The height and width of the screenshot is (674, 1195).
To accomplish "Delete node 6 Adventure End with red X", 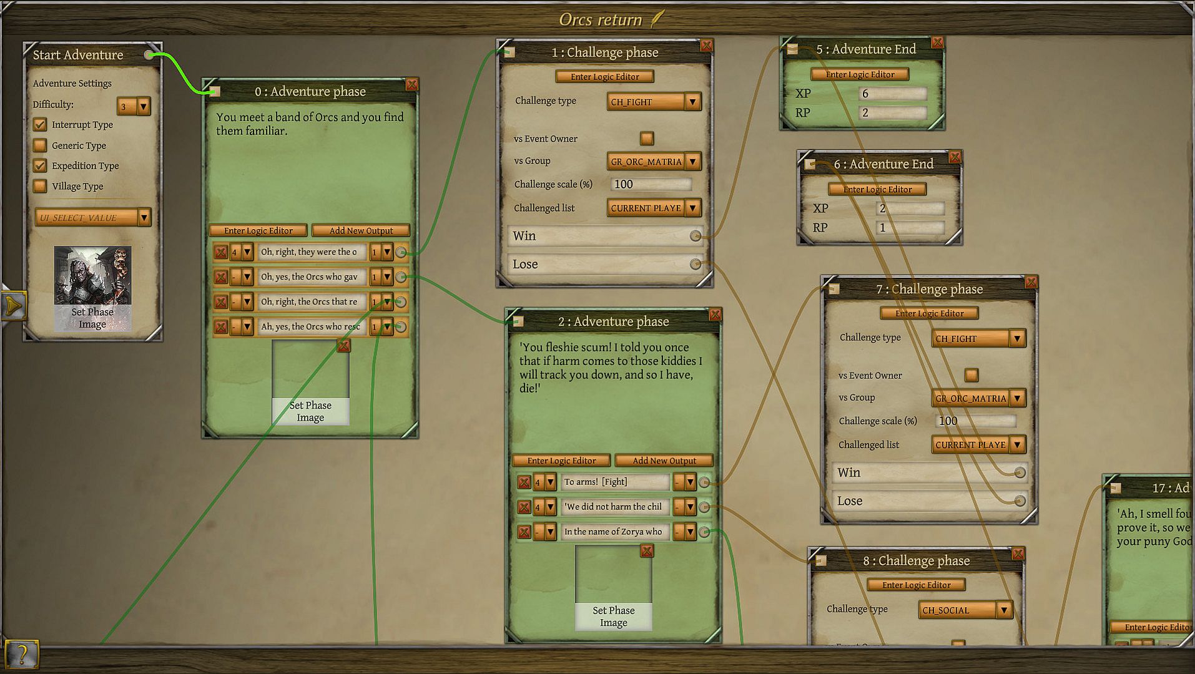I will click(x=955, y=157).
